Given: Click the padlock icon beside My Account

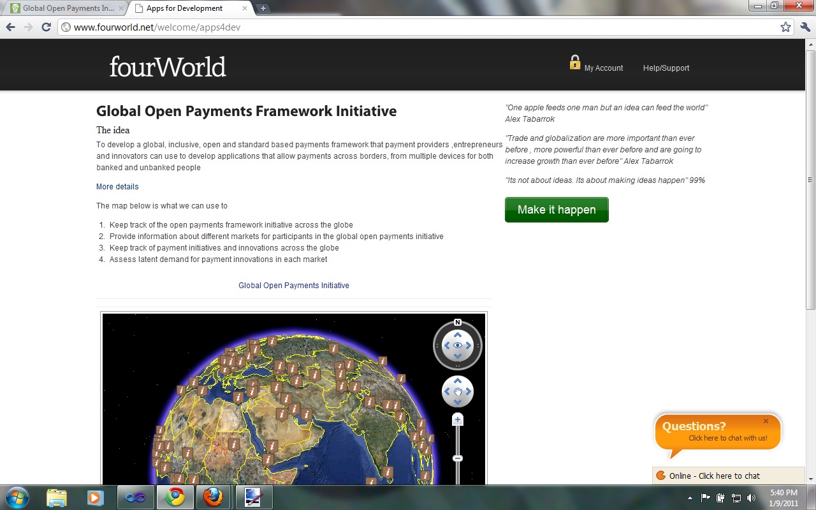Looking at the screenshot, I should tap(574, 62).
